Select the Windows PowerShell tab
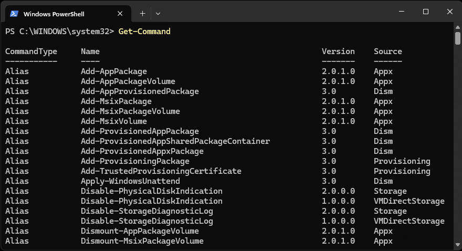Viewport: 462px width, 251px height. point(68,14)
